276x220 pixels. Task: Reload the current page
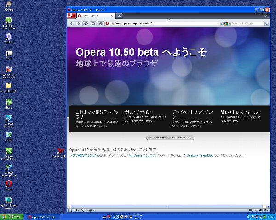pyautogui.click(x=93, y=23)
